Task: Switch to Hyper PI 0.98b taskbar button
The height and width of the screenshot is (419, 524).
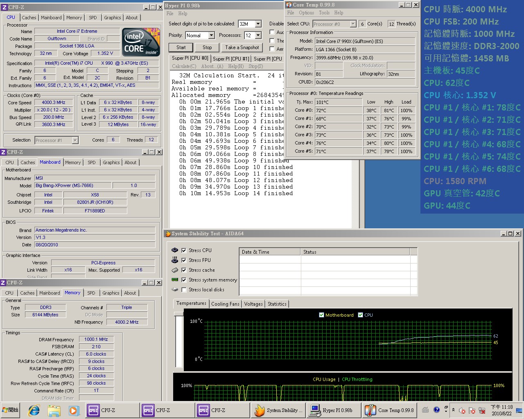Action: [x=333, y=410]
